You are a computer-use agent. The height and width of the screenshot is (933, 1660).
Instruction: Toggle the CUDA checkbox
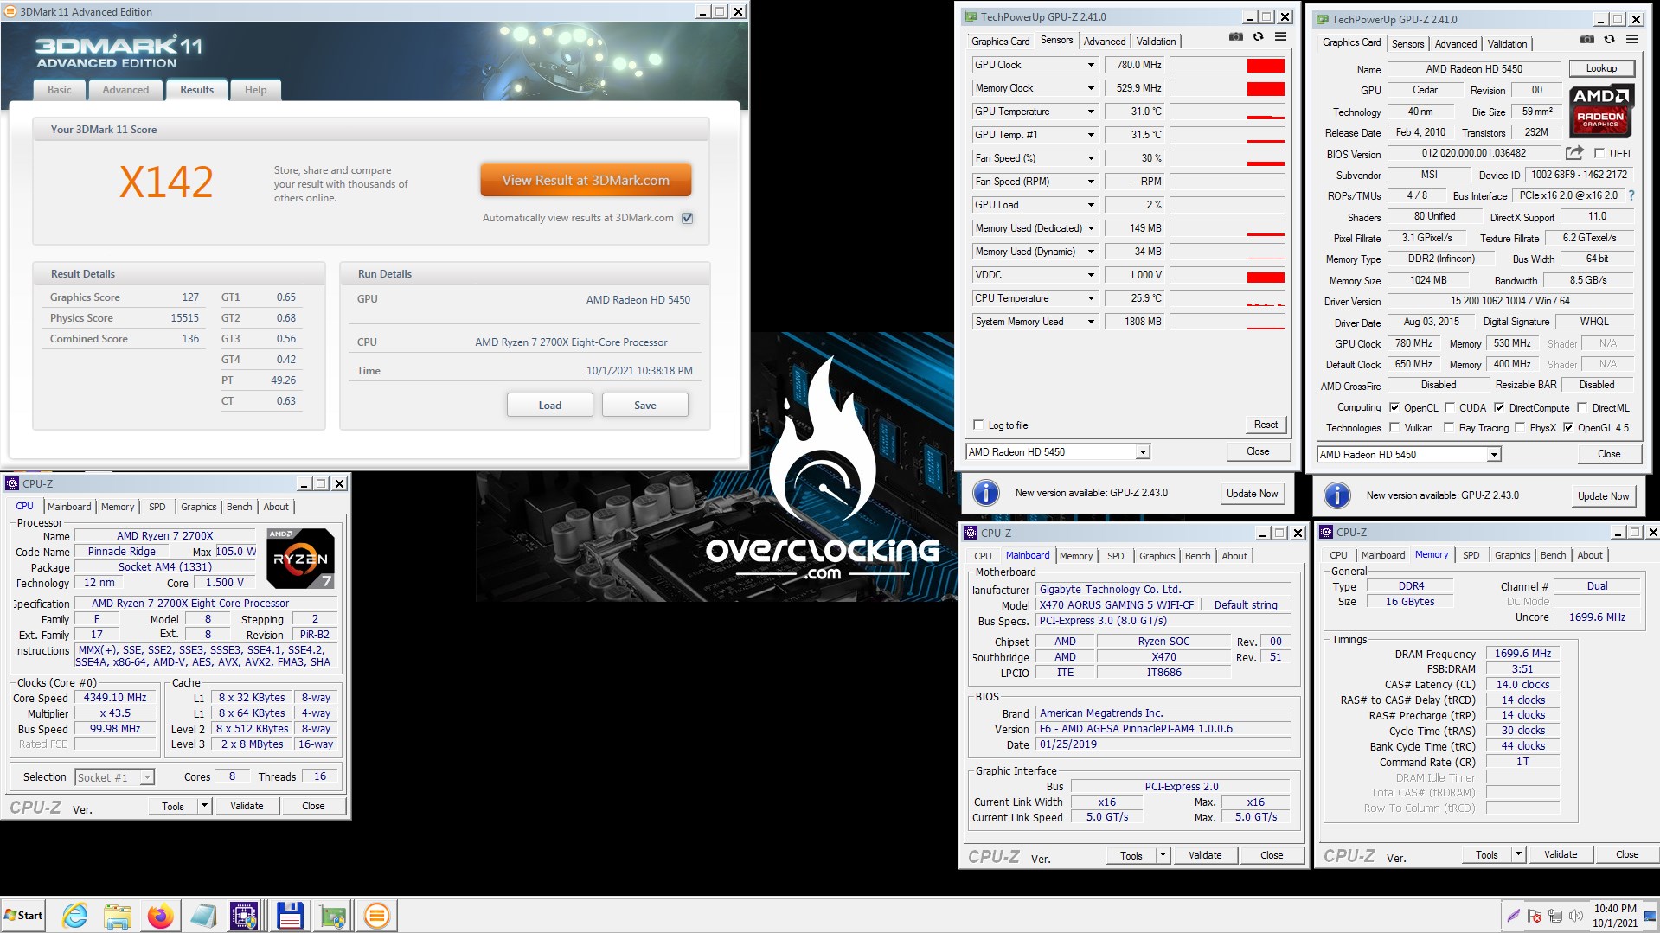coord(1450,407)
